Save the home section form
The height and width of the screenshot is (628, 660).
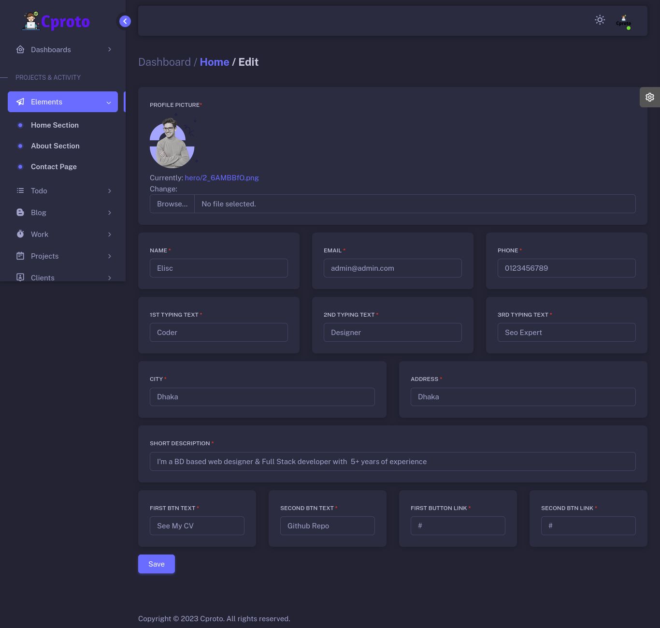coord(157,564)
